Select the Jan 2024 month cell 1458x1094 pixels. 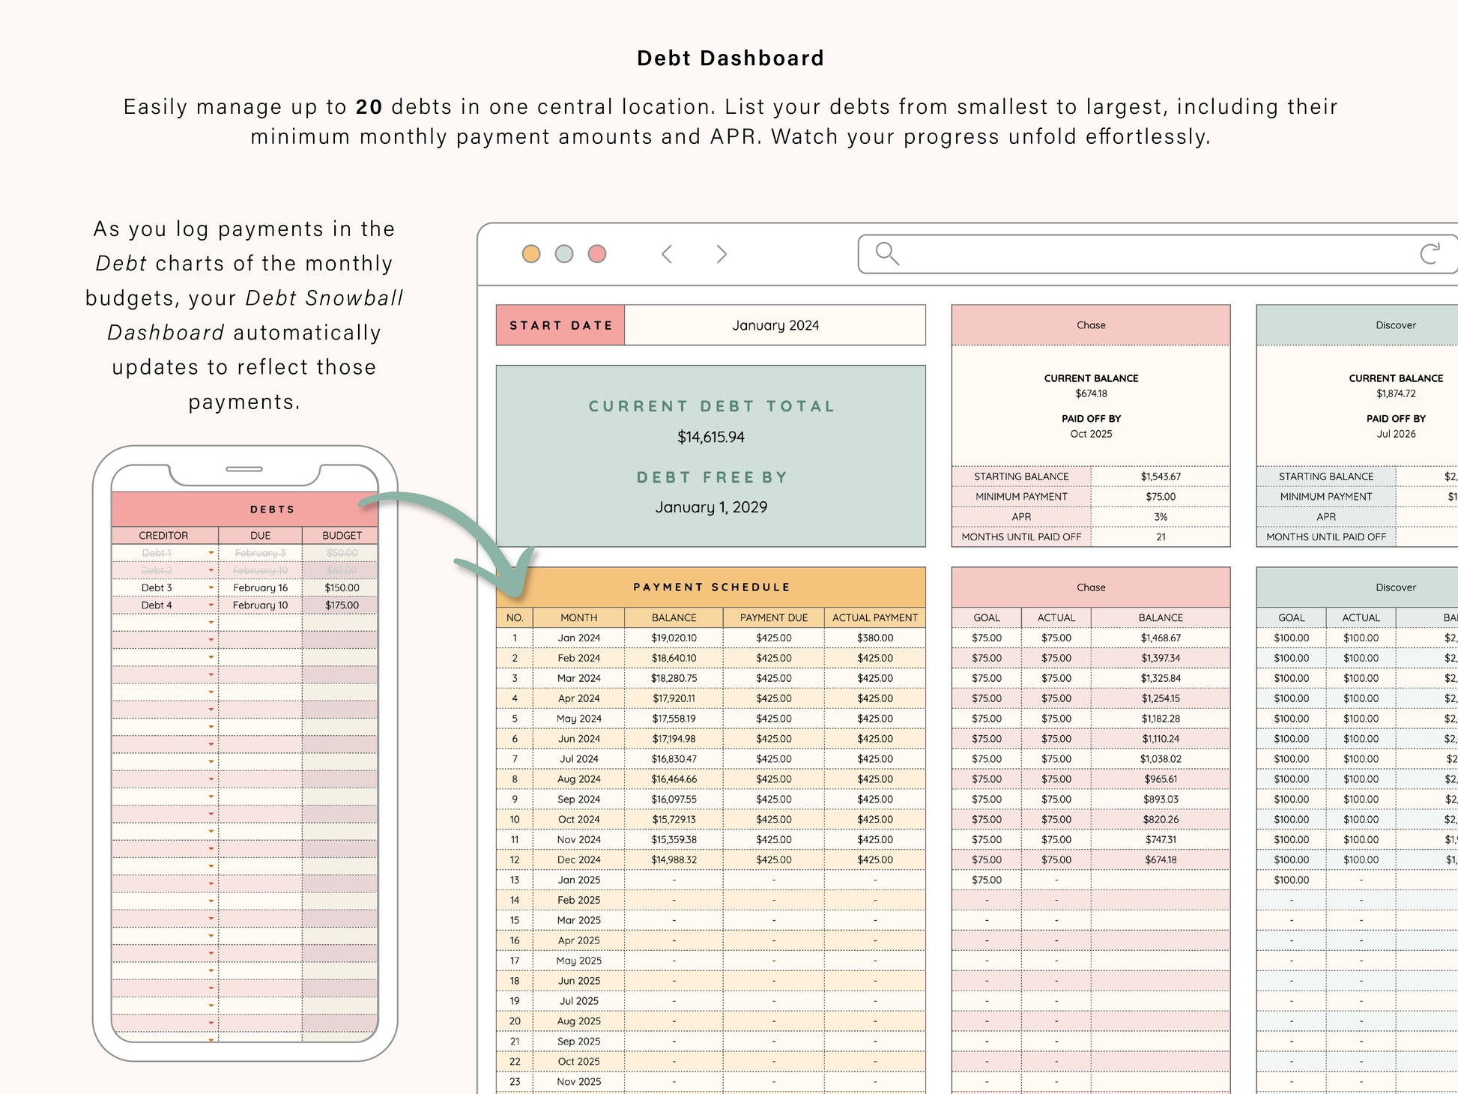(579, 638)
